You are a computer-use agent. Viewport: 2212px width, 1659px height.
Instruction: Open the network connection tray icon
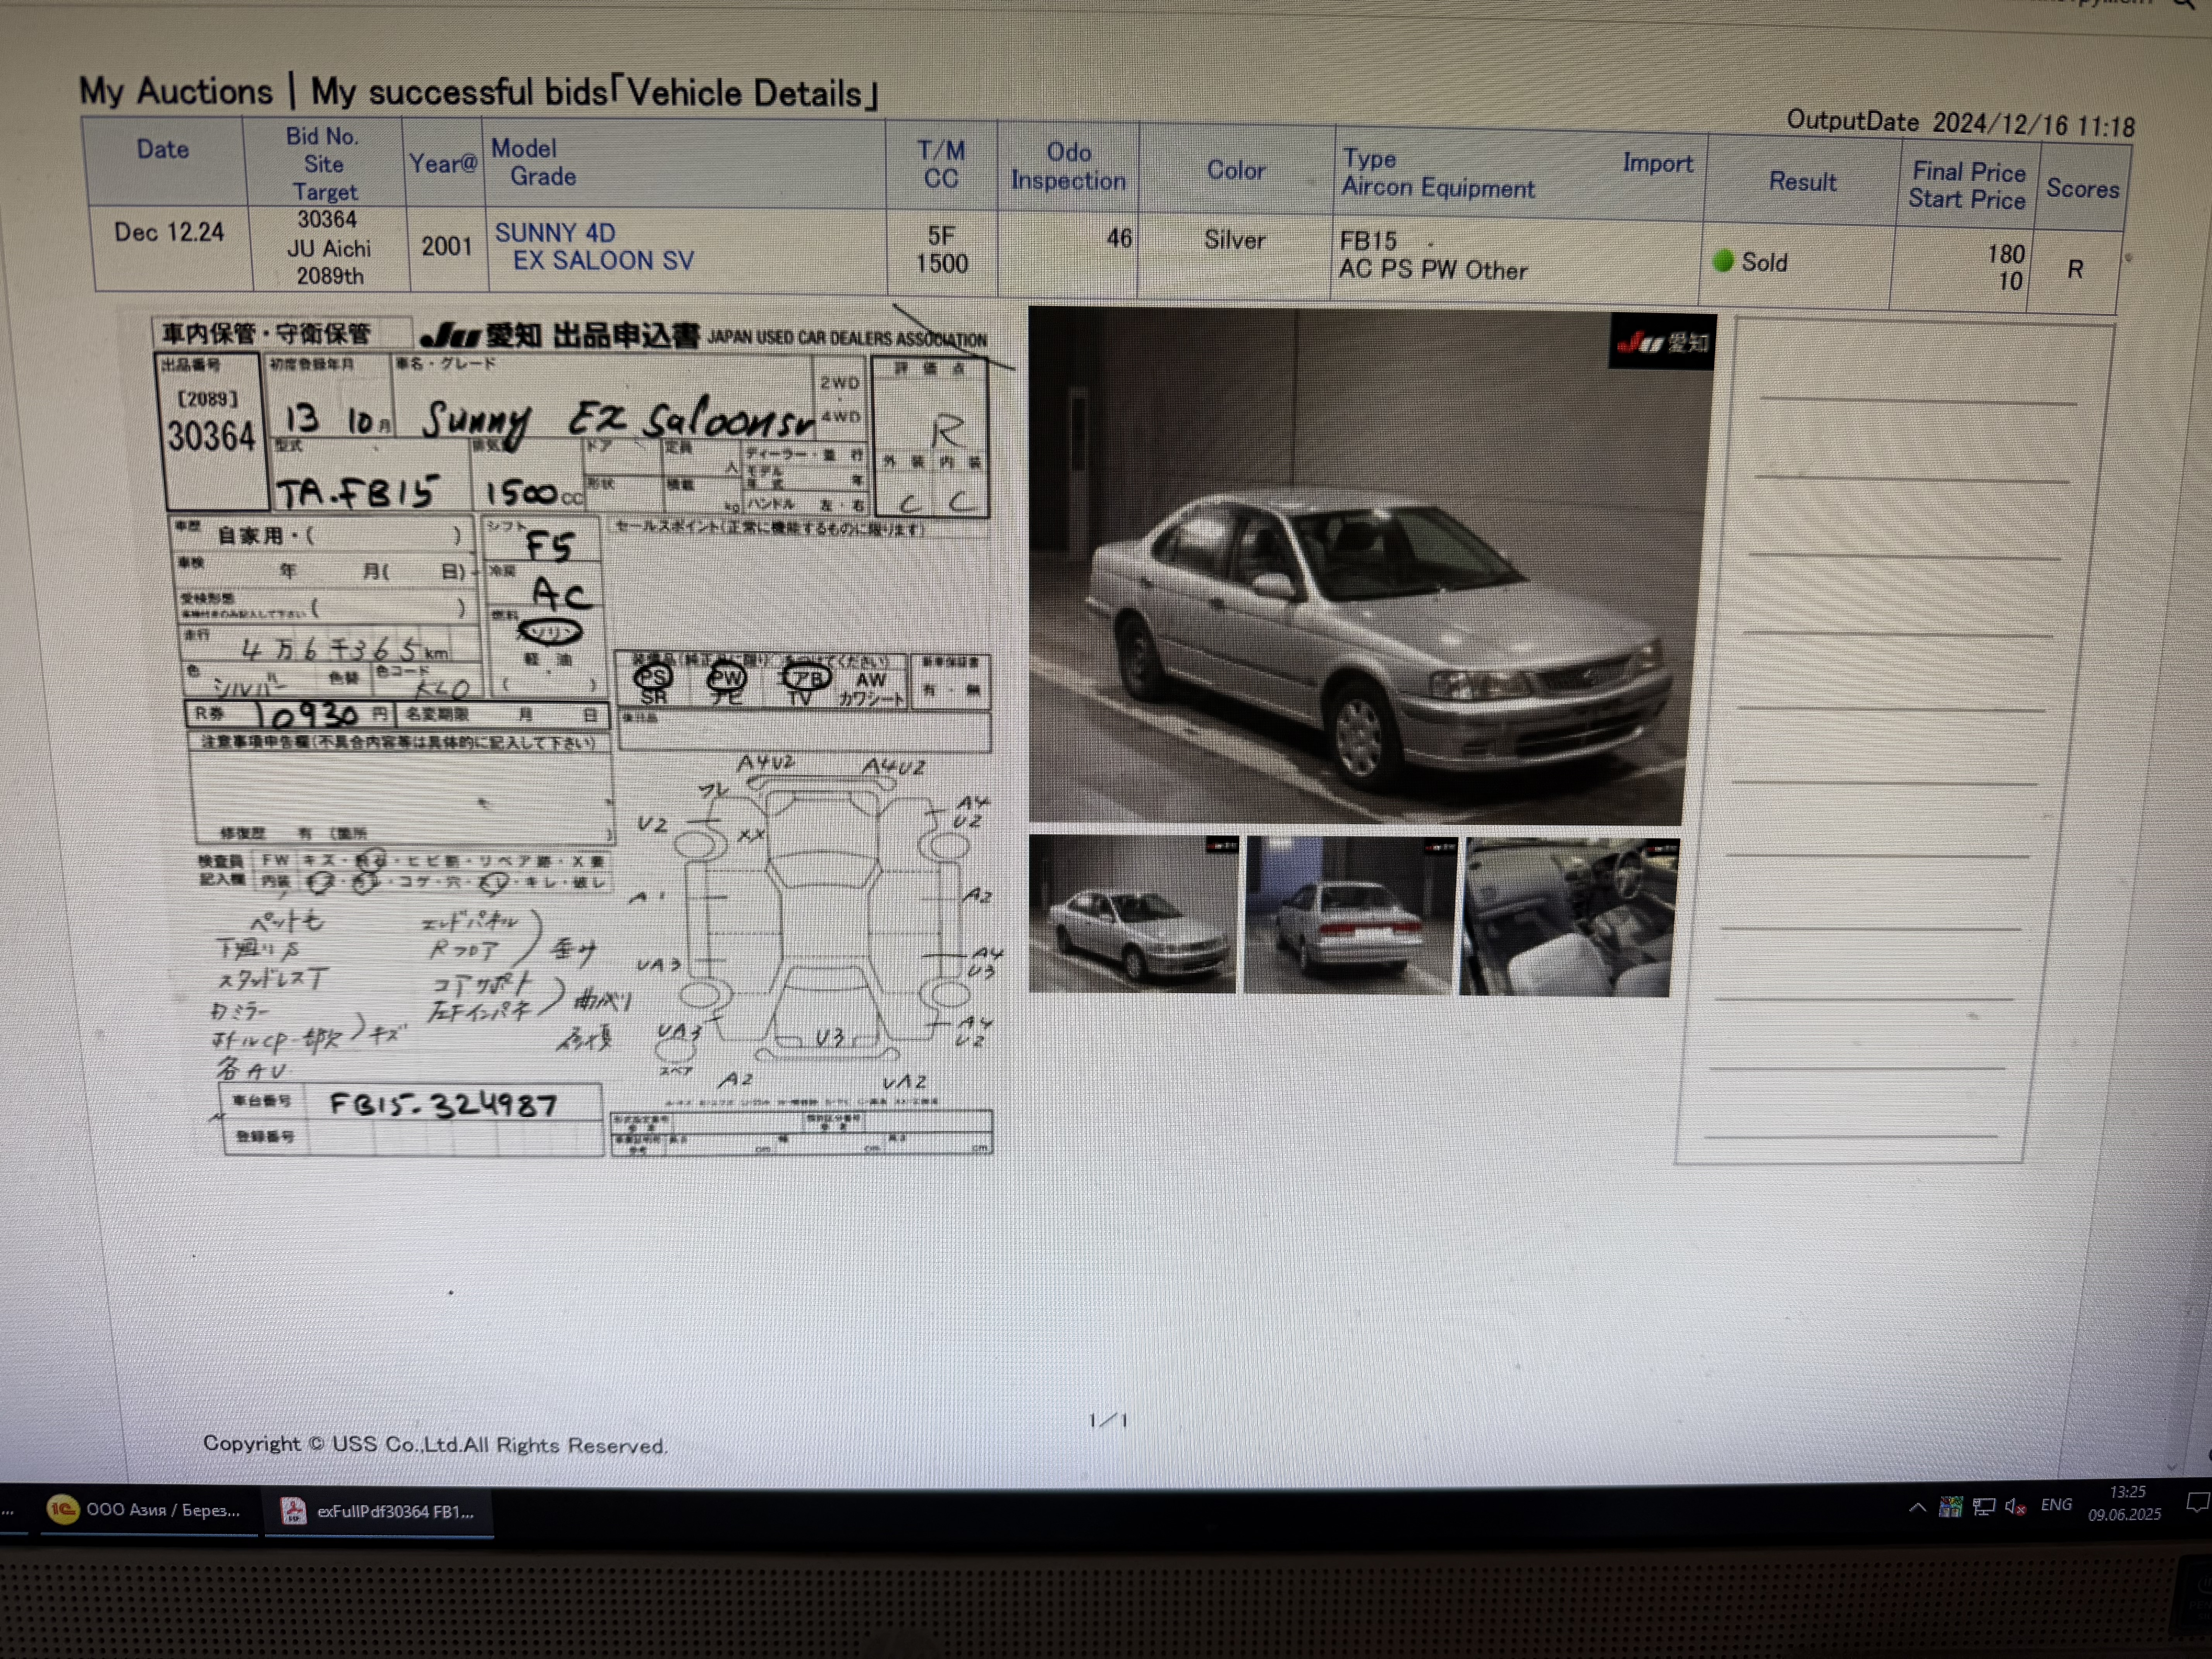click(x=1984, y=1507)
